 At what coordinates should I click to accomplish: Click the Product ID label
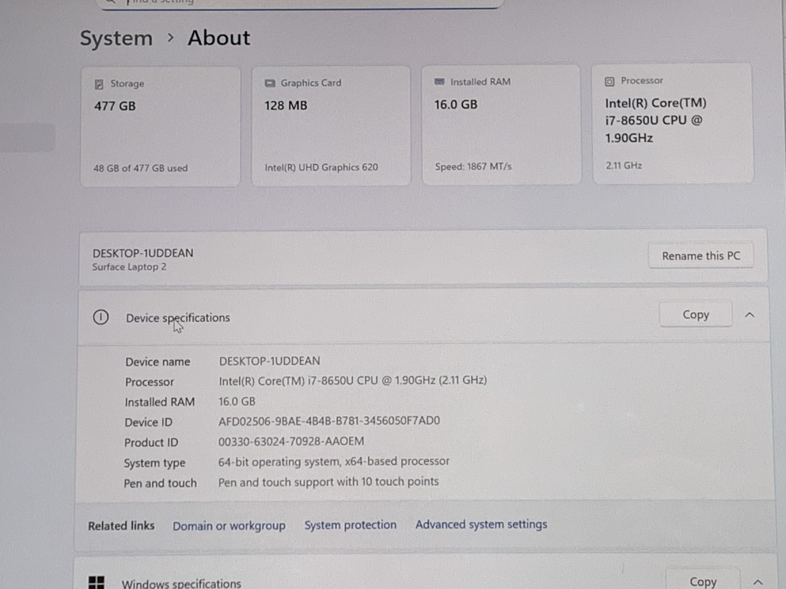[151, 442]
